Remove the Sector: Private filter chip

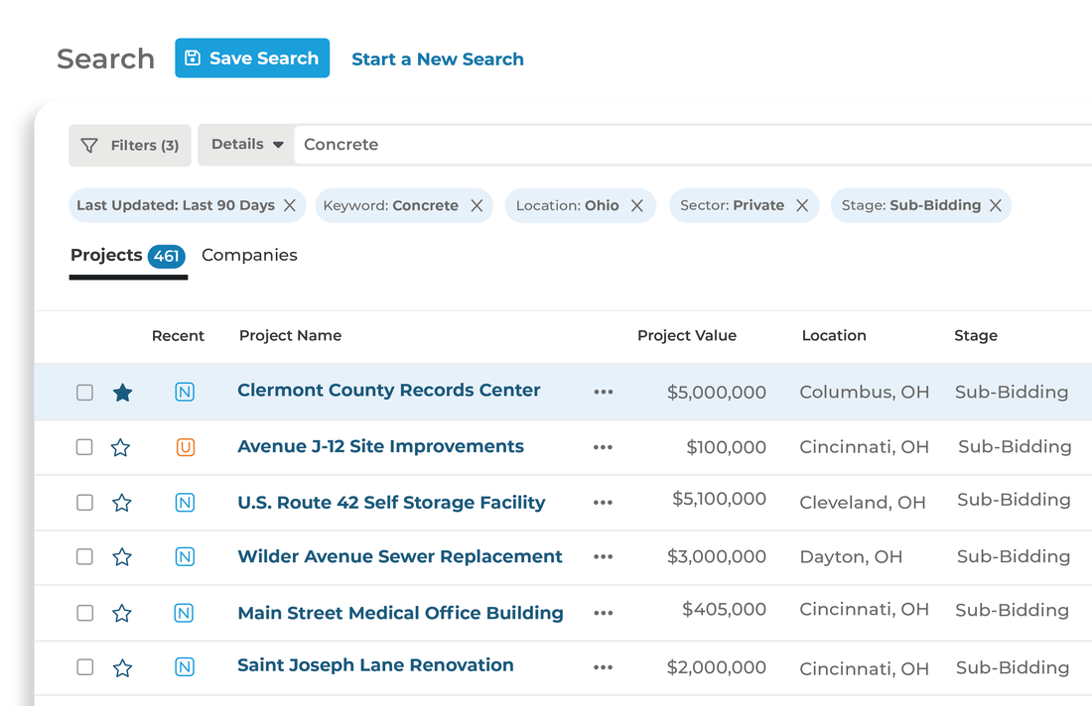(802, 205)
